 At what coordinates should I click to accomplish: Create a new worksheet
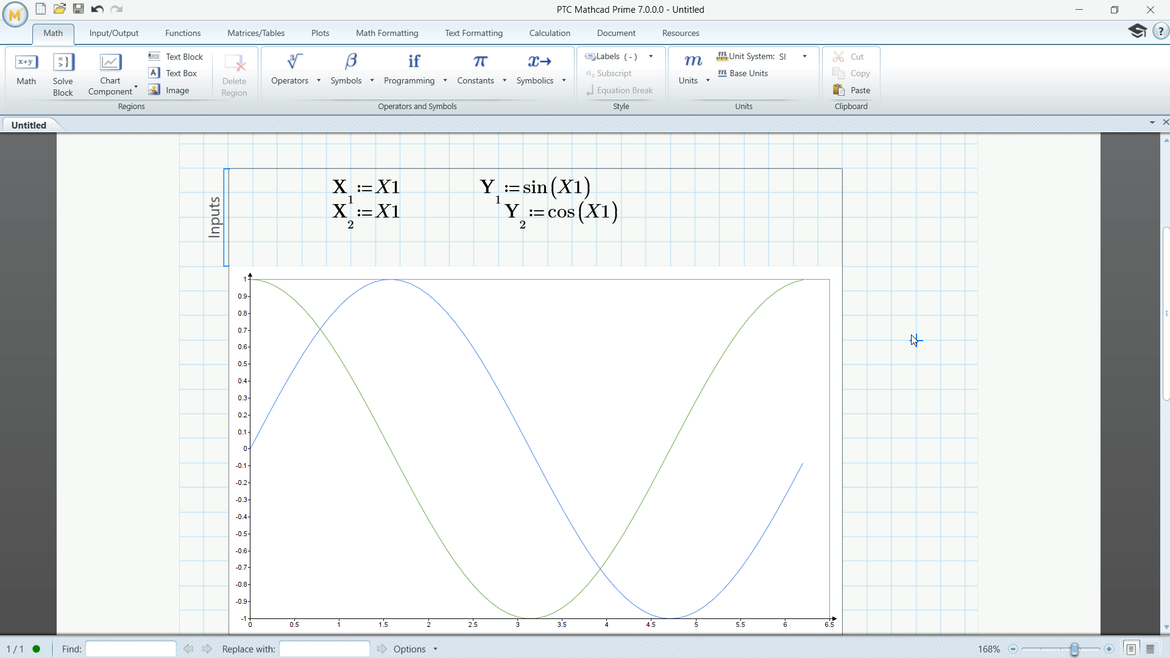[x=41, y=9]
